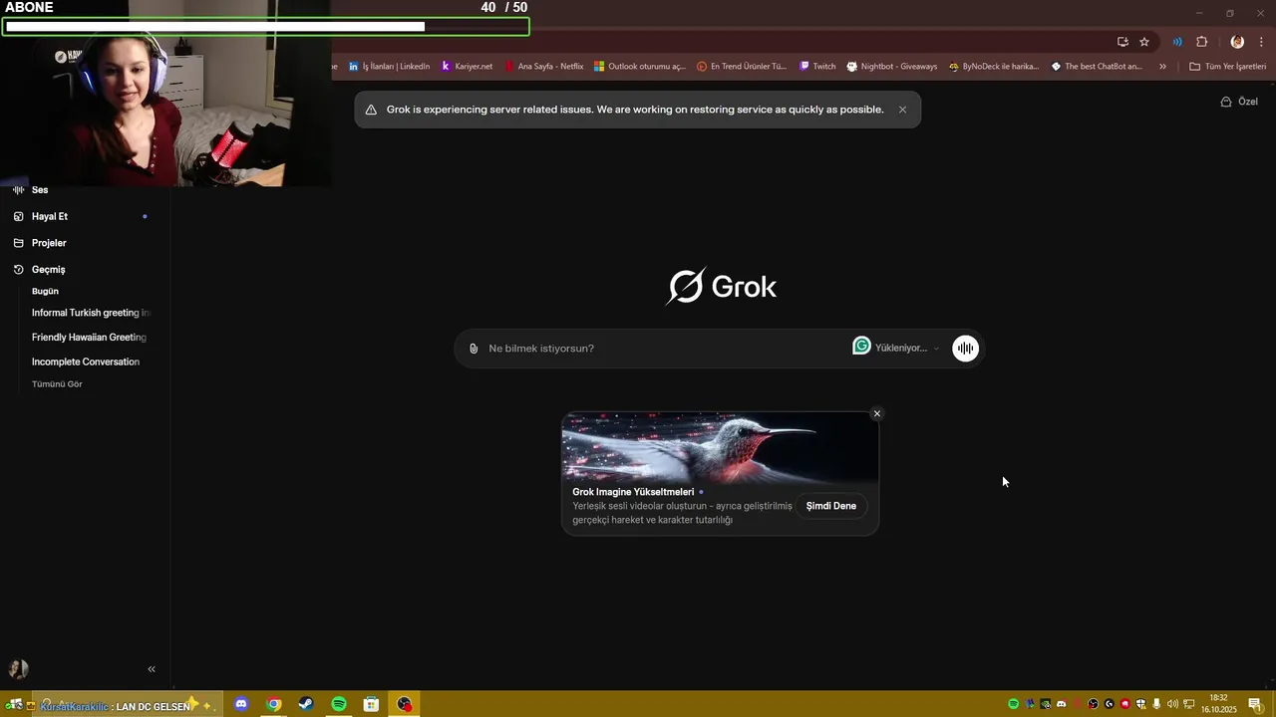Click the hummingbird promo image

[x=720, y=446]
